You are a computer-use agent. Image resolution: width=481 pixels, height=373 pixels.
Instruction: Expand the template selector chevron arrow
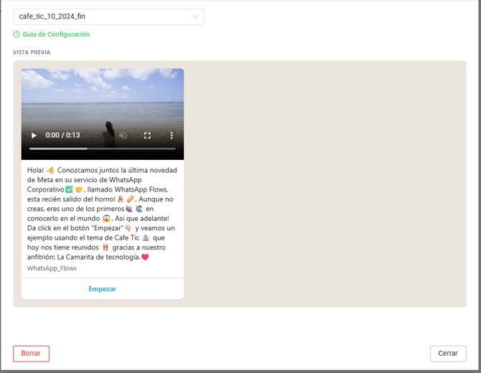click(x=195, y=16)
